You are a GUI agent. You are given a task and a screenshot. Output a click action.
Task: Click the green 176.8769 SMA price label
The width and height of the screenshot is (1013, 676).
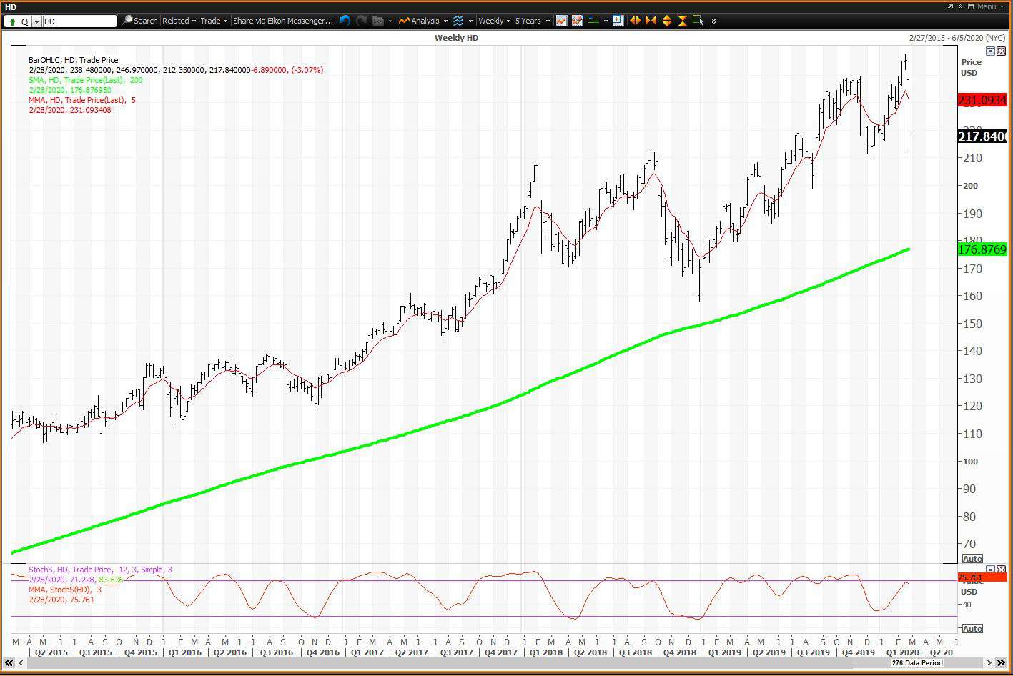point(981,249)
